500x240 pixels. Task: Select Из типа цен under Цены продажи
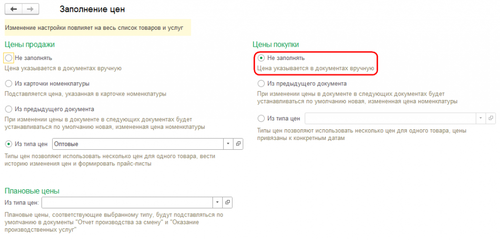pos(9,144)
